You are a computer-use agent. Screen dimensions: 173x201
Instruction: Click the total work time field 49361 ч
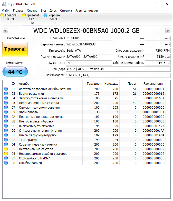click(158, 63)
